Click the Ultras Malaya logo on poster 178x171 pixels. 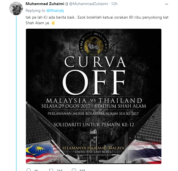[94, 43]
